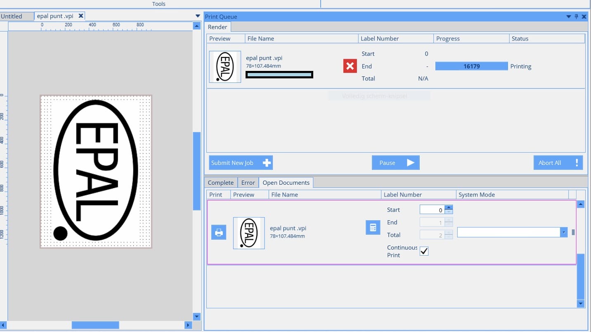Click the Status column header
This screenshot has width=591, height=332.
coord(547,38)
